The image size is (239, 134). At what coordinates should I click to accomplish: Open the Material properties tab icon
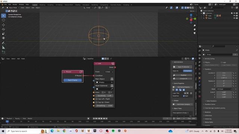click(199, 96)
